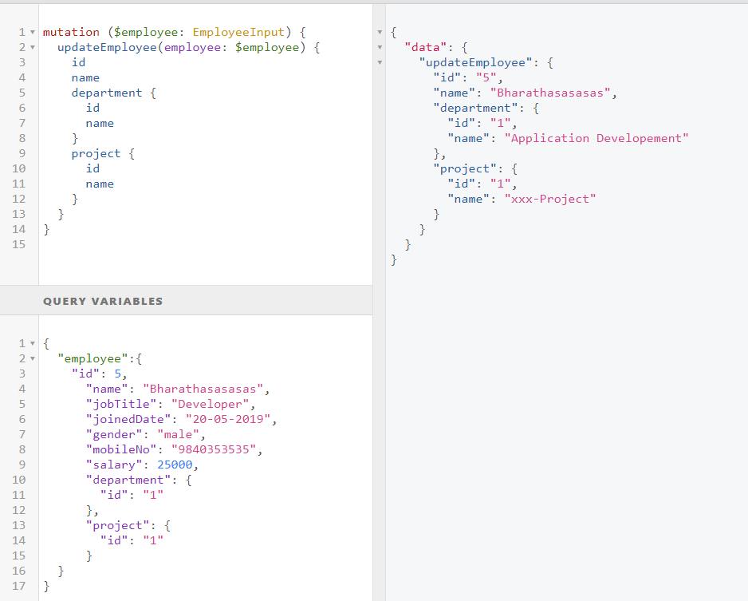Click "mobileNo" key in query variables
The width and height of the screenshot is (748, 601).
121,449
